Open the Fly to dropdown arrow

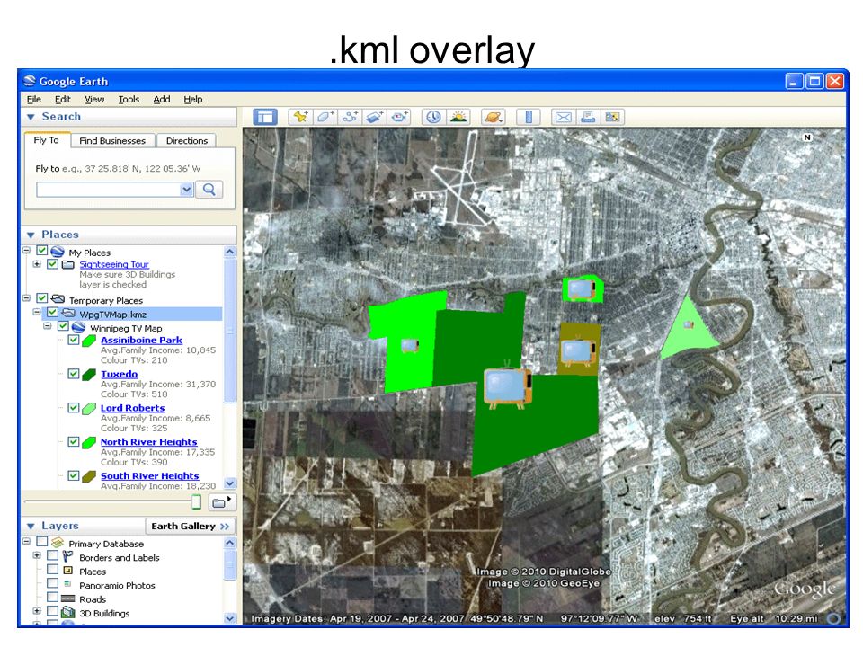[x=187, y=190]
